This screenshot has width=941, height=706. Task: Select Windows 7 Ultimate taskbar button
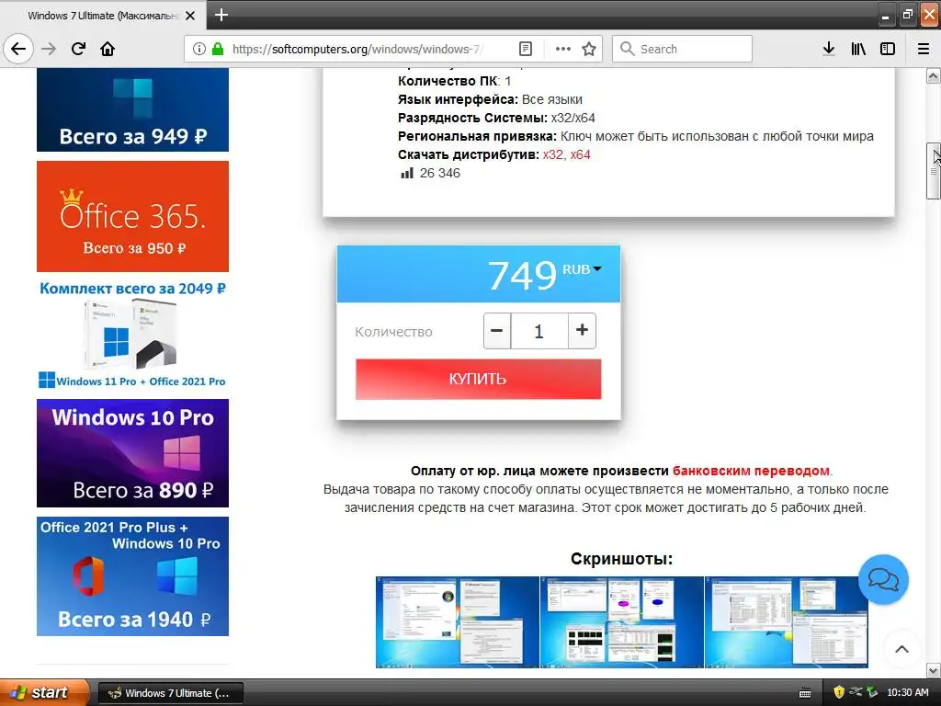(170, 693)
